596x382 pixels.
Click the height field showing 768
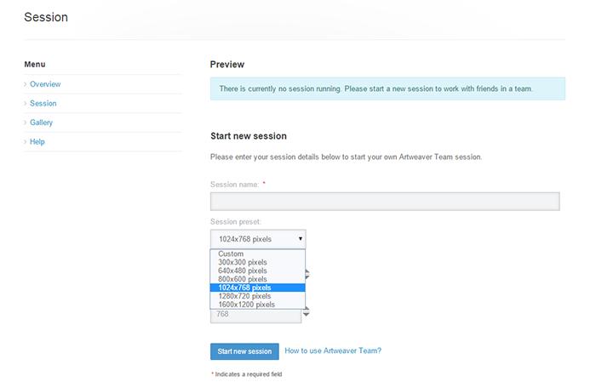point(254,314)
